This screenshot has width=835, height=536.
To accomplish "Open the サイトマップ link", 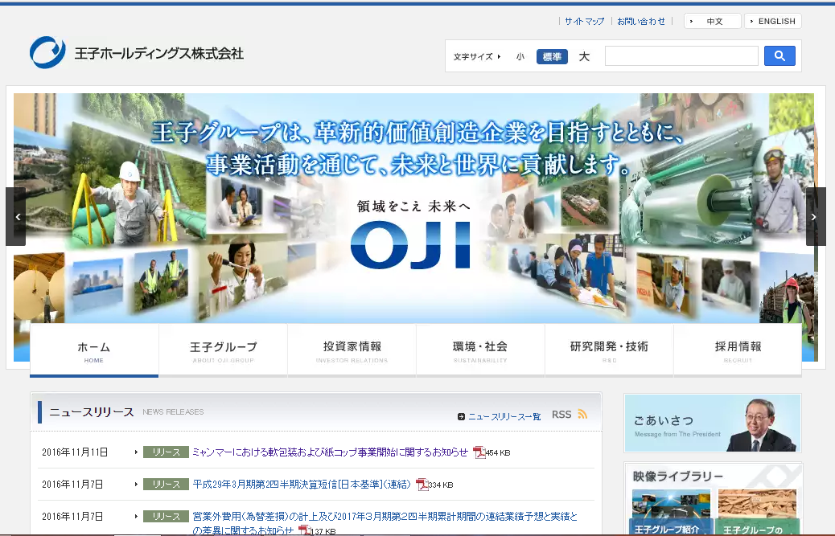I will click(584, 21).
